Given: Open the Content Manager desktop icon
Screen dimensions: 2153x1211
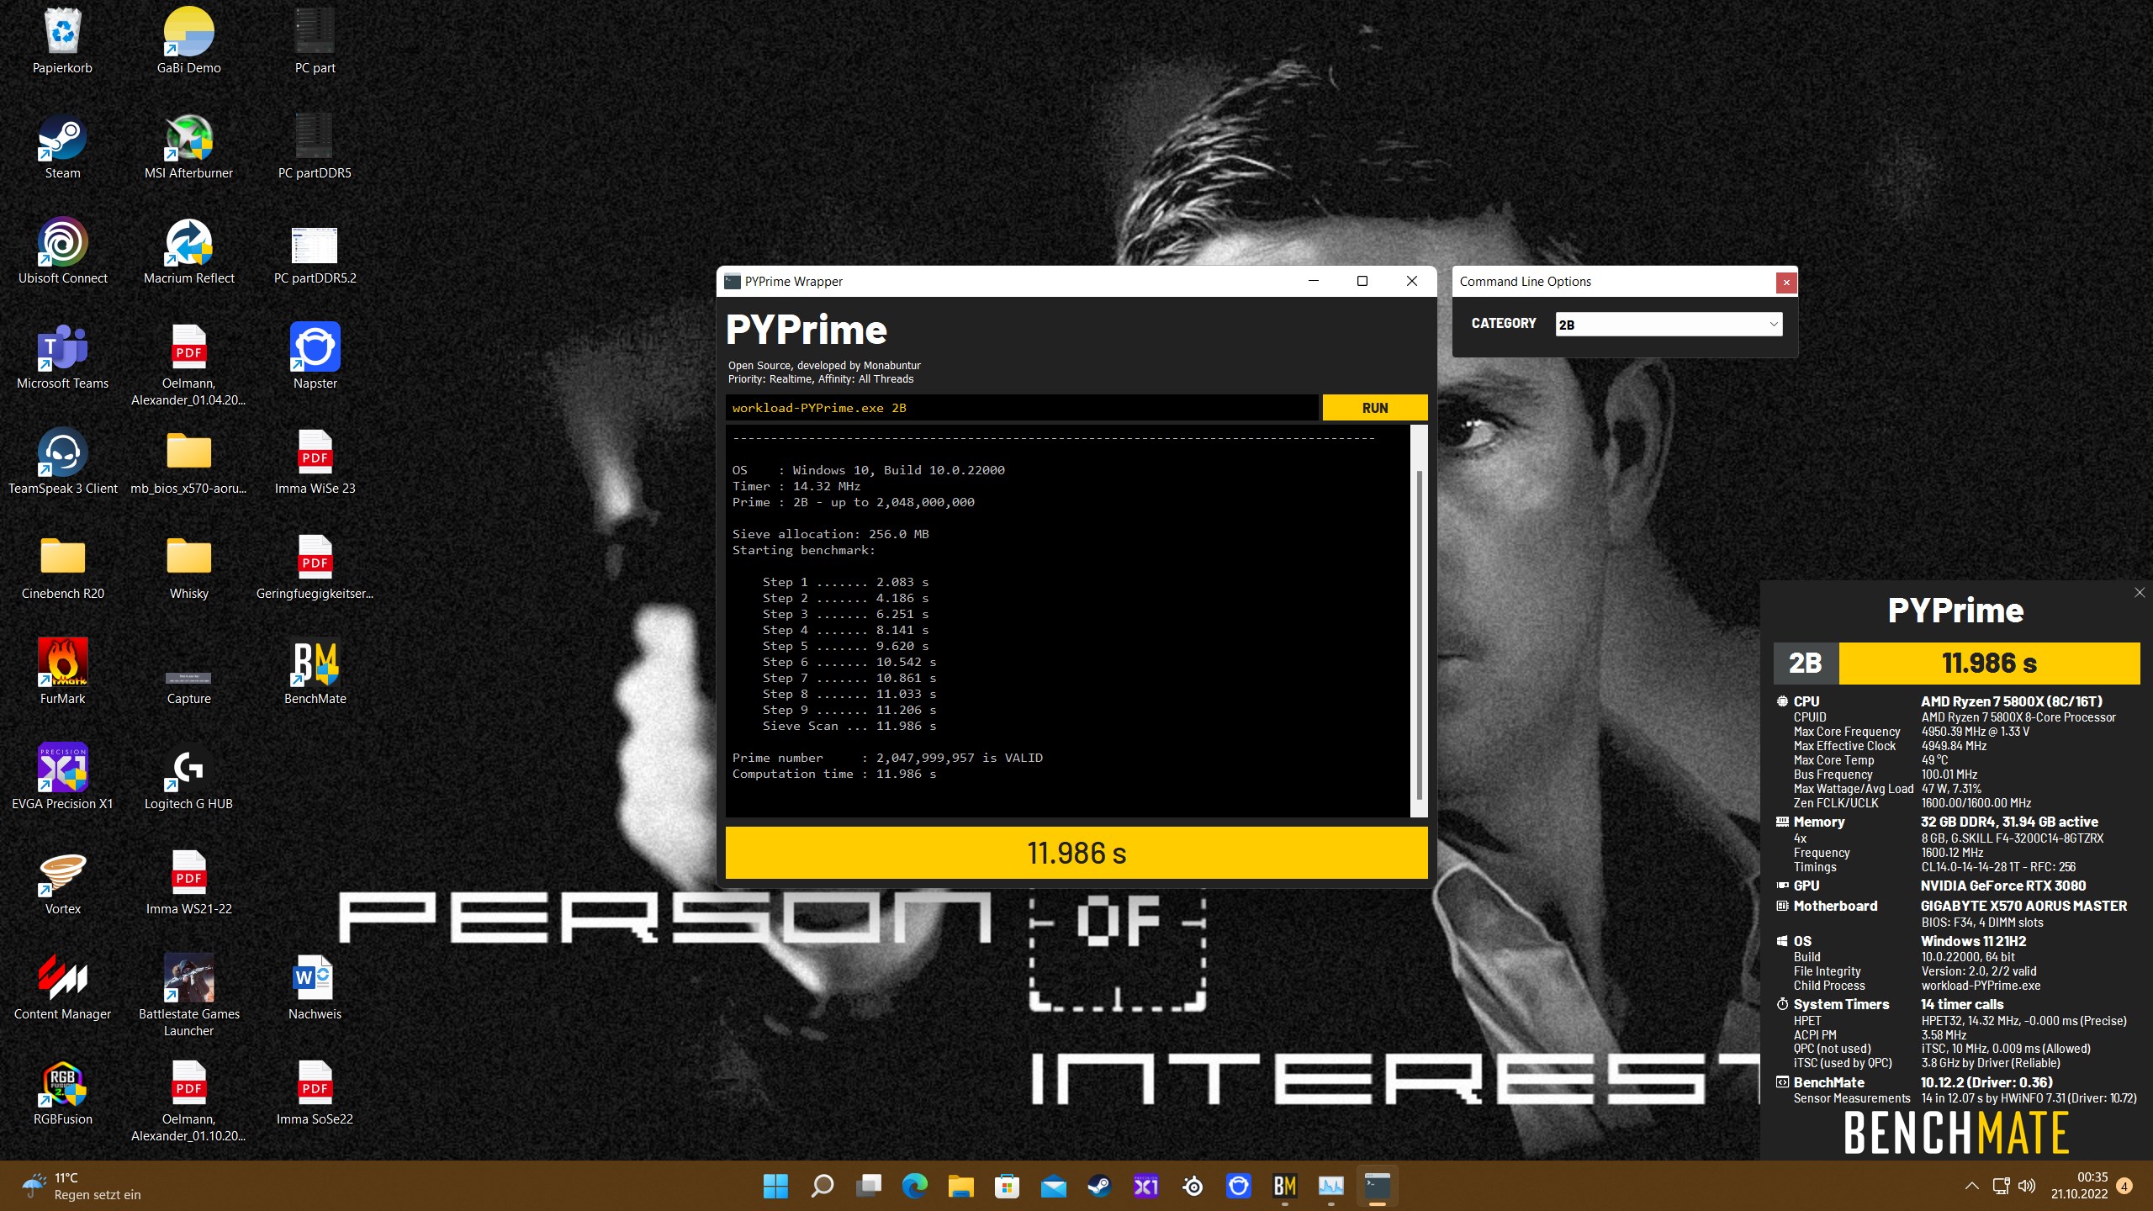Looking at the screenshot, I should click(x=62, y=986).
